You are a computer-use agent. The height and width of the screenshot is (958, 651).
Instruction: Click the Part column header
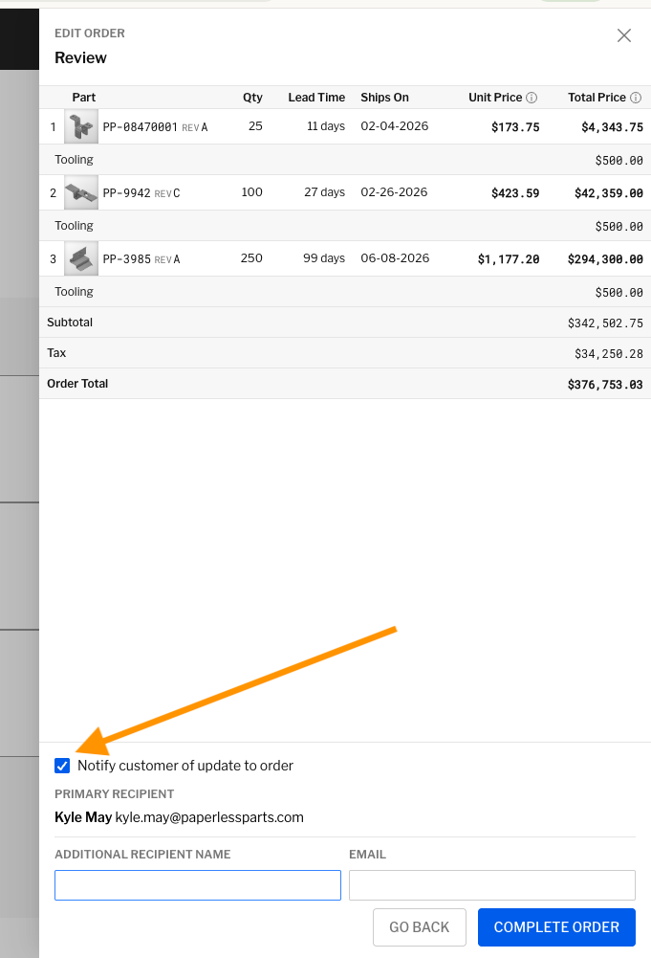click(83, 98)
